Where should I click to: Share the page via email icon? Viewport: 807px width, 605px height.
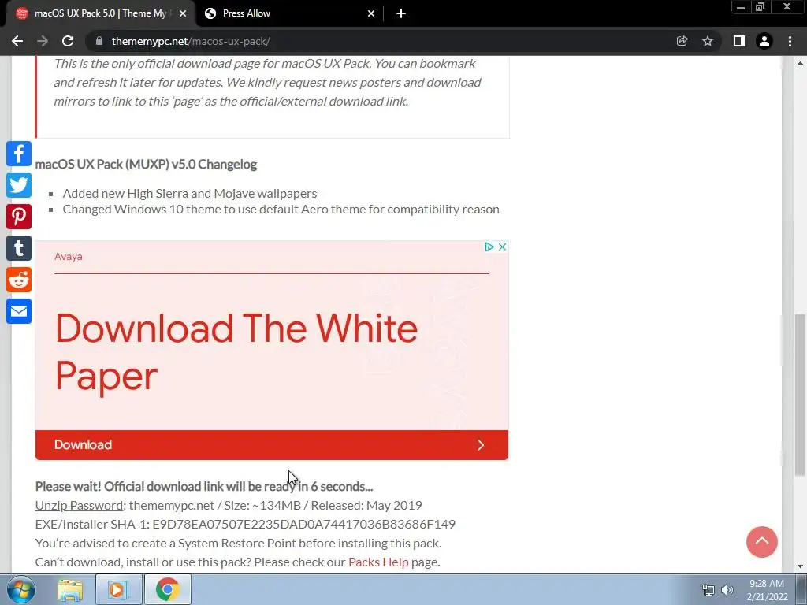(x=19, y=311)
